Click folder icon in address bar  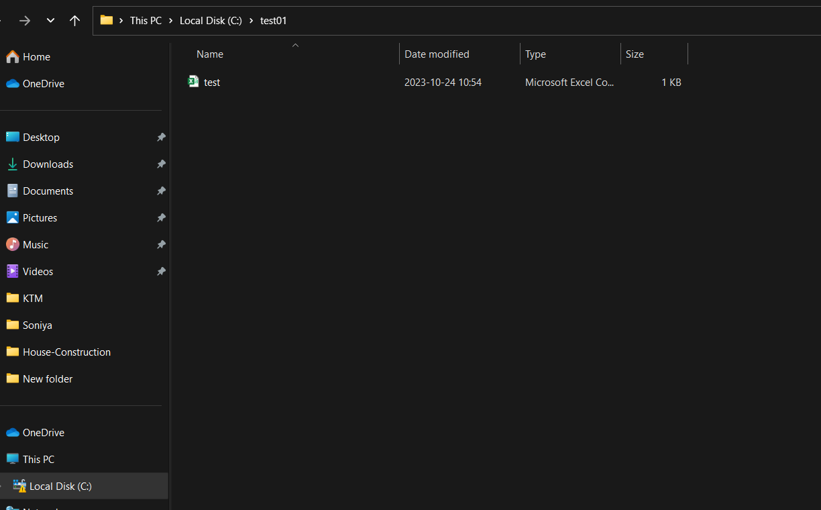pyautogui.click(x=107, y=20)
